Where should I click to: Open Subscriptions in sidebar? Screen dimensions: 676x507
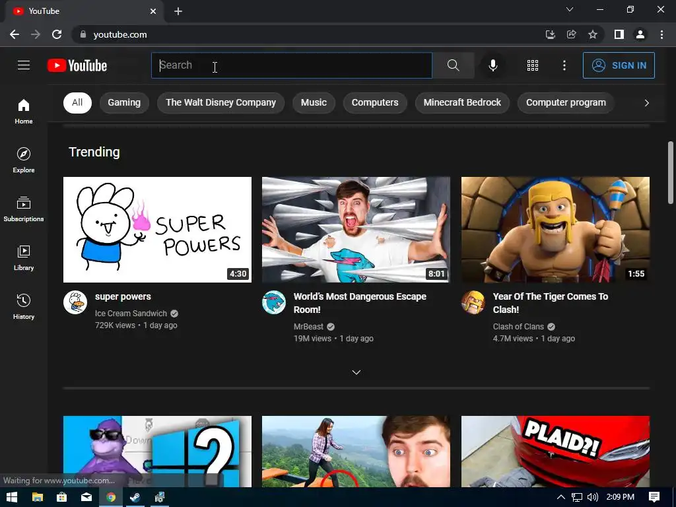click(24, 209)
